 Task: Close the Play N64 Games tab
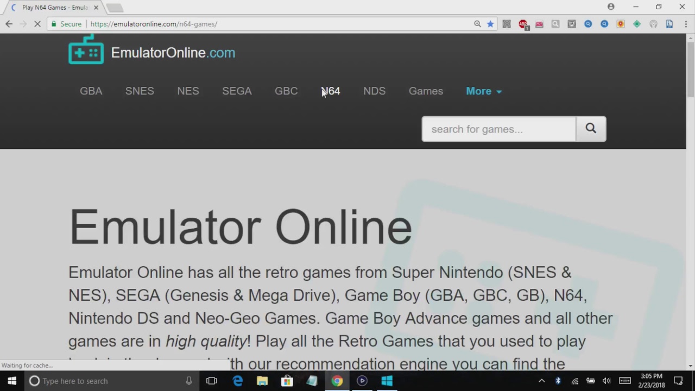(x=96, y=8)
